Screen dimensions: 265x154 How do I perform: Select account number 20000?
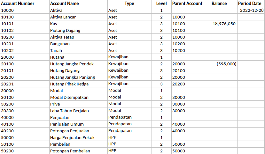pyautogui.click(x=25, y=57)
